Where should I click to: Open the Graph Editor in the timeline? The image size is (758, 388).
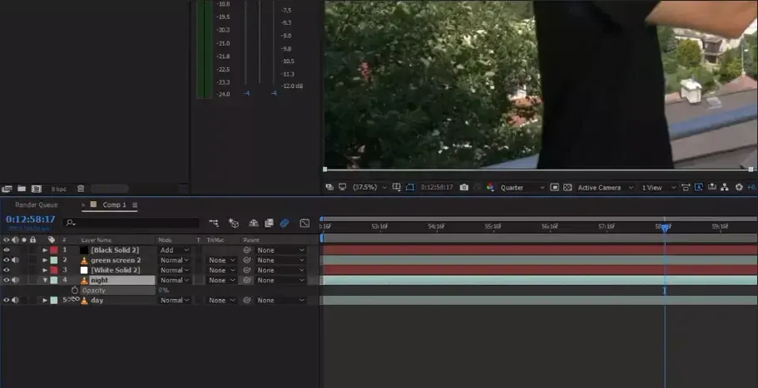[305, 223]
